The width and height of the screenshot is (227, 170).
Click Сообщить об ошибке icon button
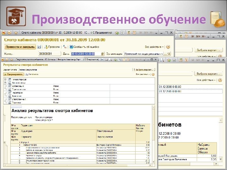tap(84, 47)
